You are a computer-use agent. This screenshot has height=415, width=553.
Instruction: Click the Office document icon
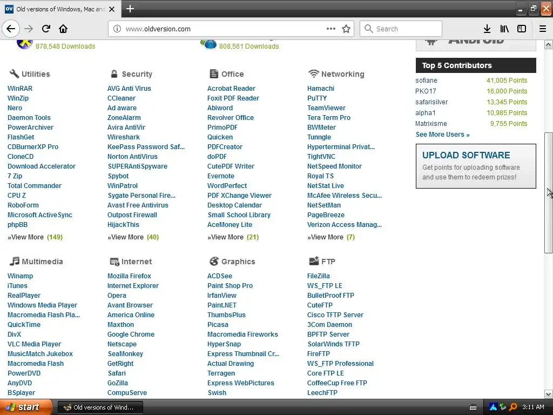214,73
